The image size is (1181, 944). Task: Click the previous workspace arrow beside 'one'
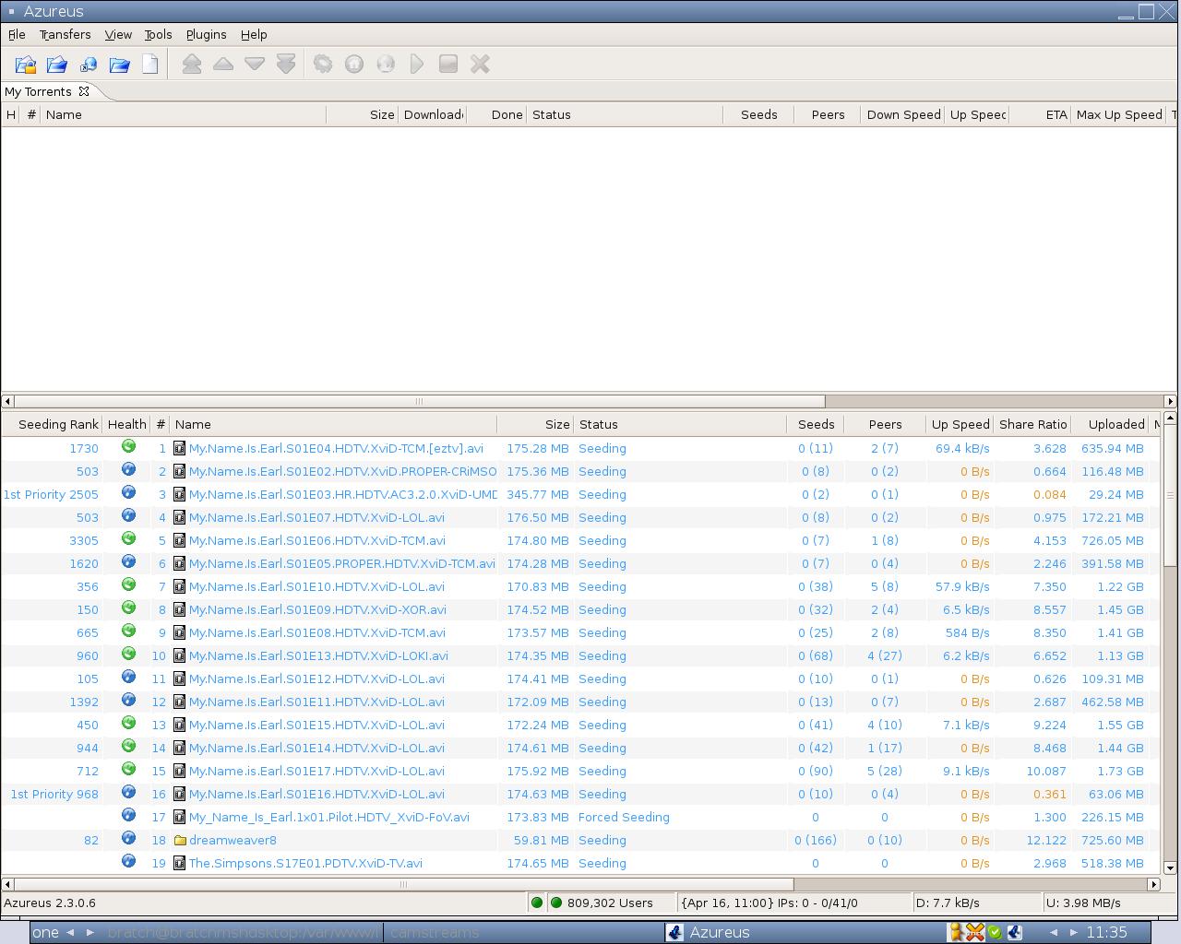pyautogui.click(x=69, y=932)
